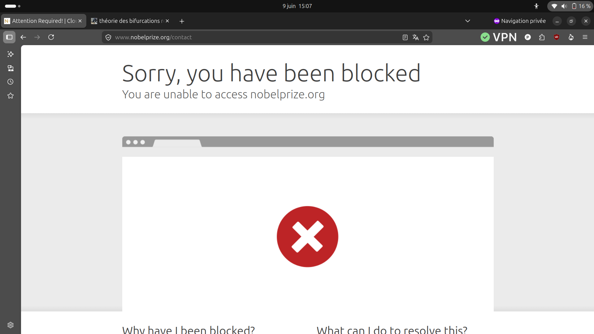Screen dimensions: 594x334
Task: Open the AI sparkle sidebar tool
Action: click(x=11, y=54)
